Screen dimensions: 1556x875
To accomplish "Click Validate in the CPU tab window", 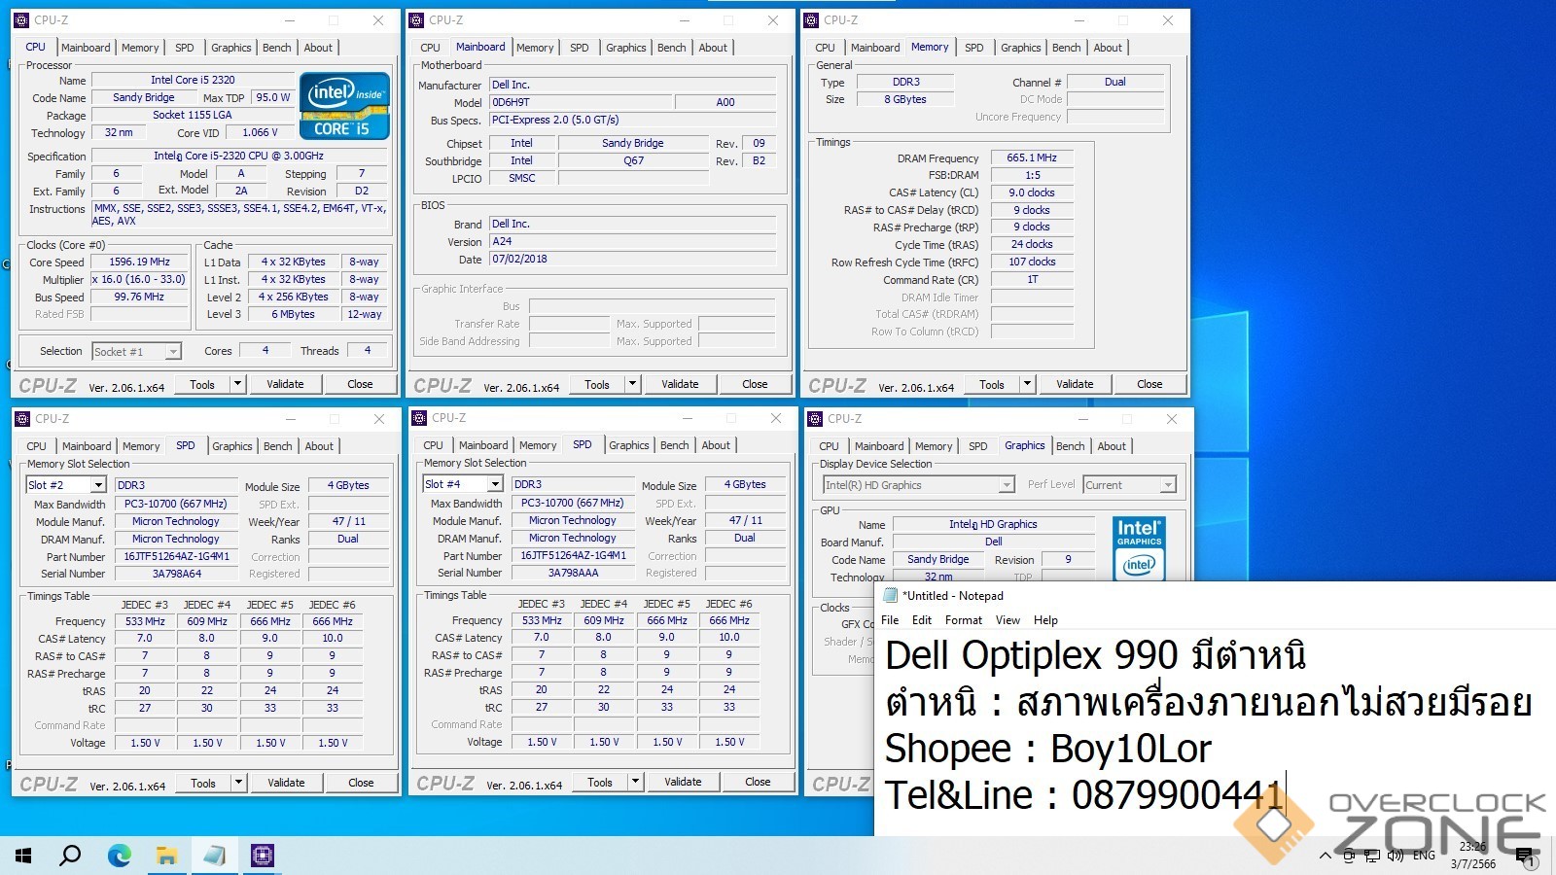I will (285, 384).
